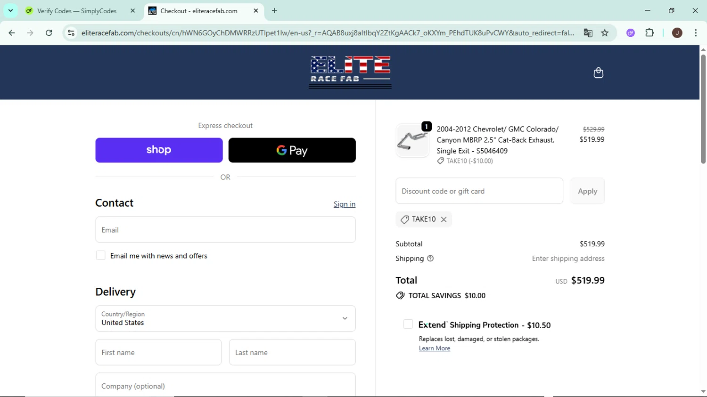707x397 pixels.
Task: Click the TAKE10 (-$10.00) line under product
Action: [x=465, y=161]
